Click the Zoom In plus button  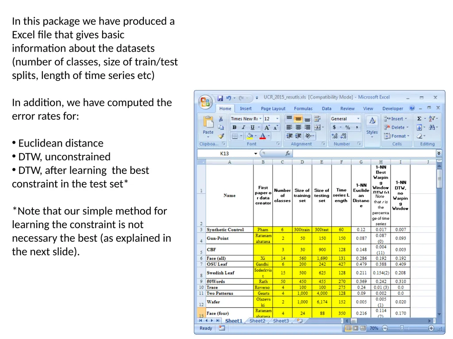431,328
